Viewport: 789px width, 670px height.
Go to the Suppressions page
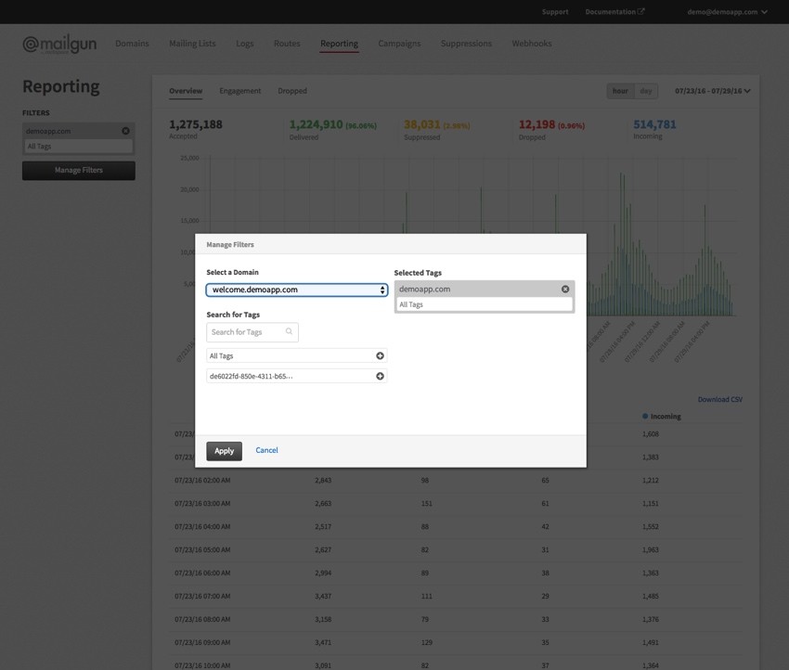coord(466,44)
